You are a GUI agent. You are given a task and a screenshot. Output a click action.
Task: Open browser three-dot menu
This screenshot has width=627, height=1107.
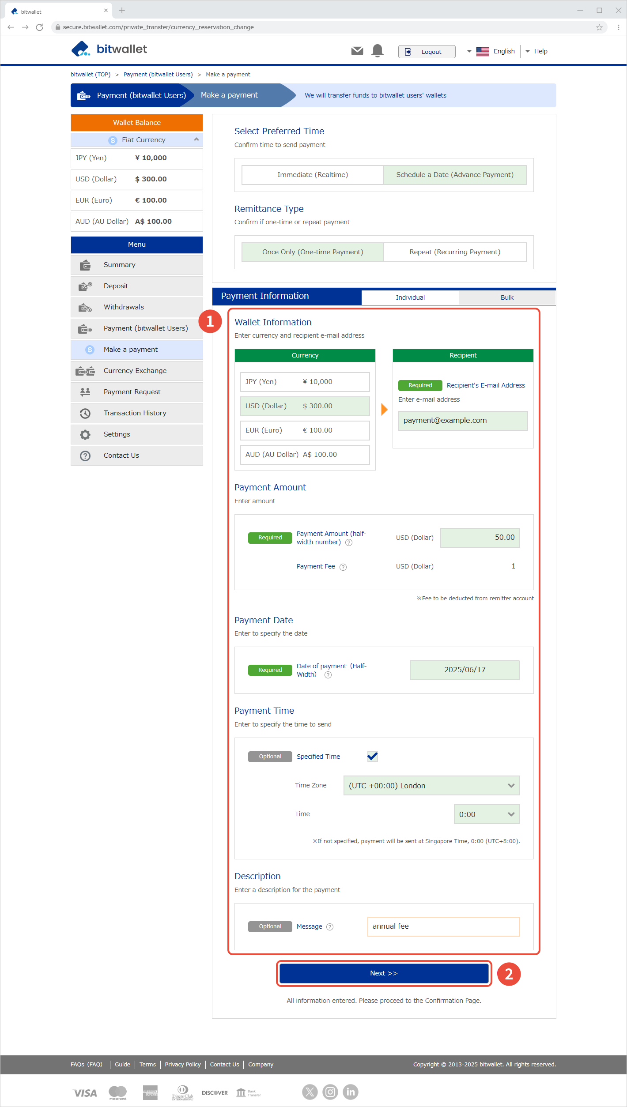click(x=618, y=27)
